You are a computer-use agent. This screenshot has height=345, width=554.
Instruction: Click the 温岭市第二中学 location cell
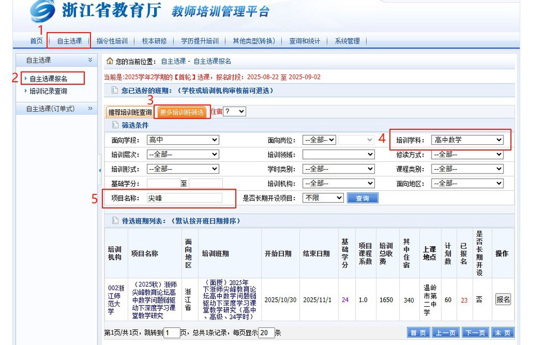click(x=430, y=300)
